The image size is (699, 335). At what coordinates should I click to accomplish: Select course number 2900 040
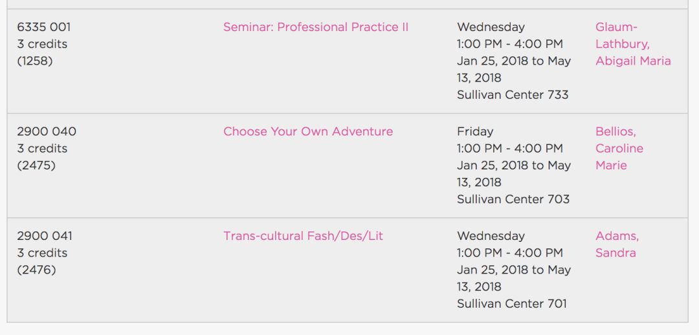47,131
